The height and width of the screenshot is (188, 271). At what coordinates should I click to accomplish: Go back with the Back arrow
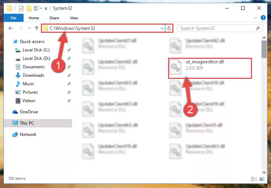pos(11,28)
